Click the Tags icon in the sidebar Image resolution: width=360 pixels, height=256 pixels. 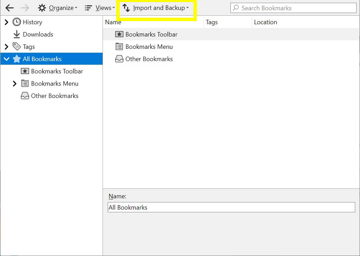16,46
